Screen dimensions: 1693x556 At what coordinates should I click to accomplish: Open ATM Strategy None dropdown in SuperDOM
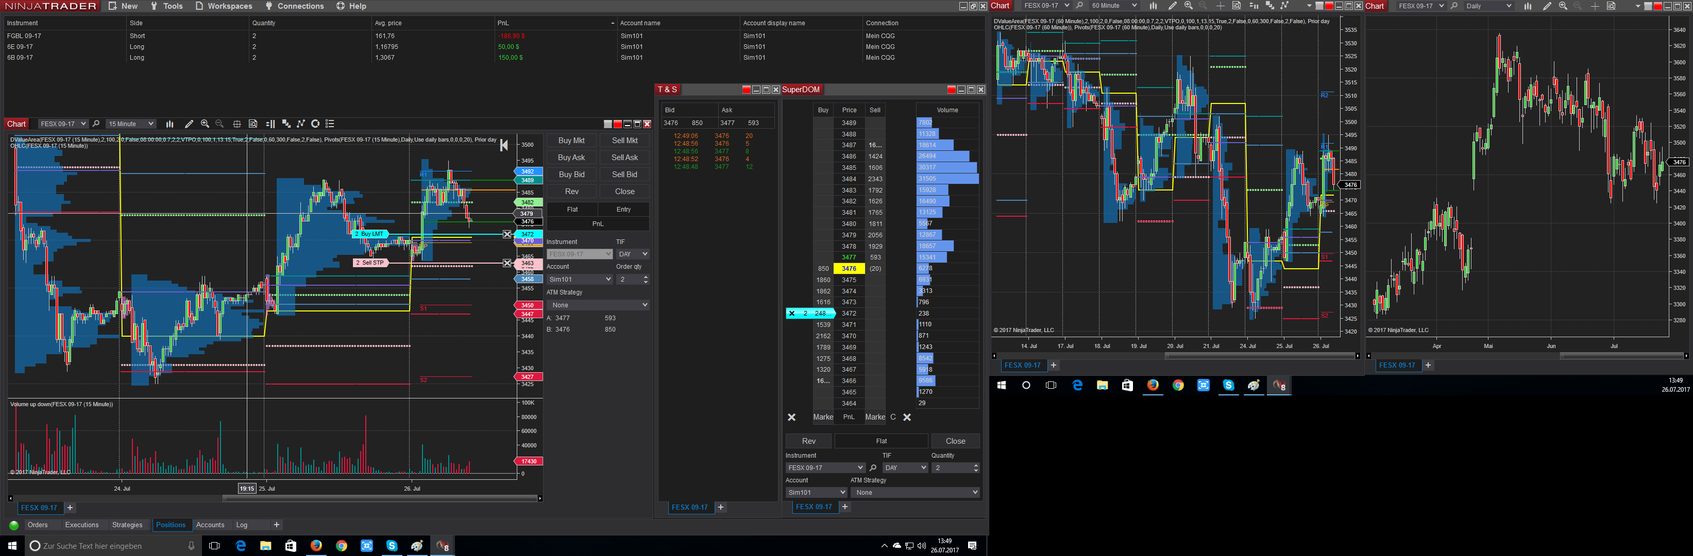(x=916, y=493)
